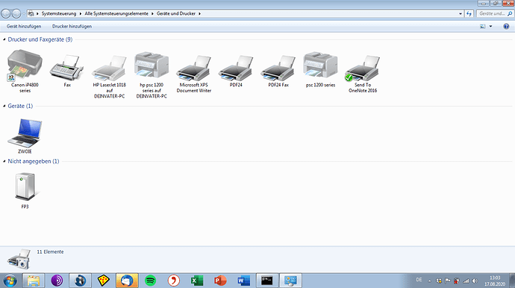
Task: Open the network signal tray icon
Action: (466, 281)
